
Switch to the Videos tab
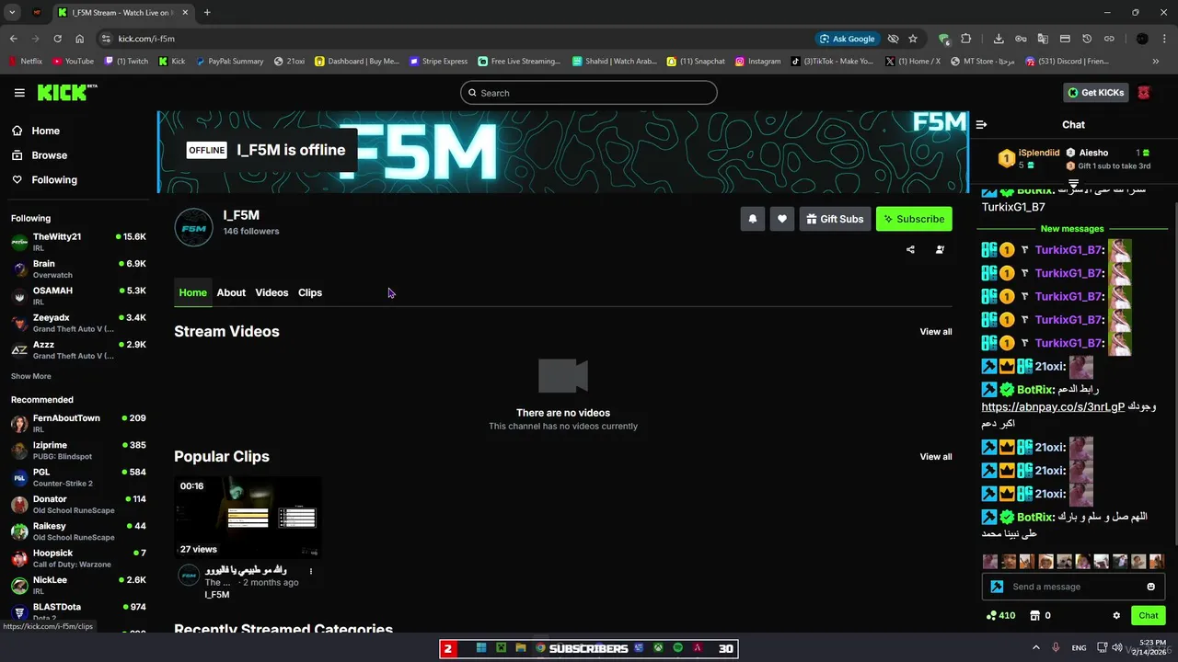[271, 292]
